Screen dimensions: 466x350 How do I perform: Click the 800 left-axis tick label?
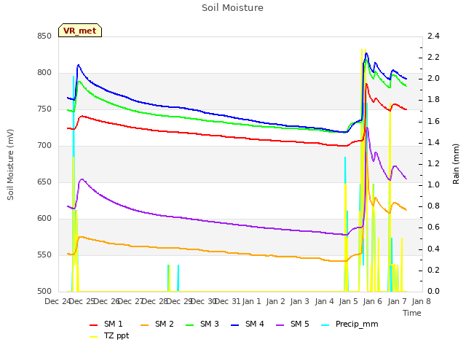pos(44,73)
